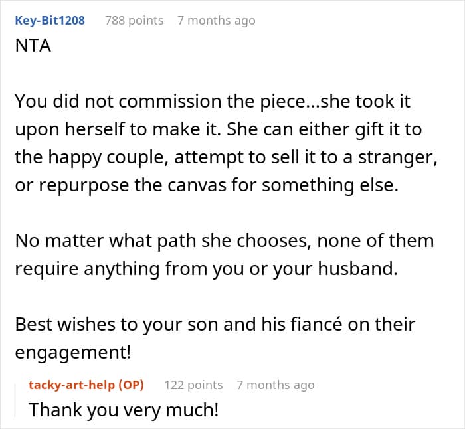Screen dimensions: 465x429
Task: Open the timestamp permalink on the OP reply
Action: pos(276,385)
